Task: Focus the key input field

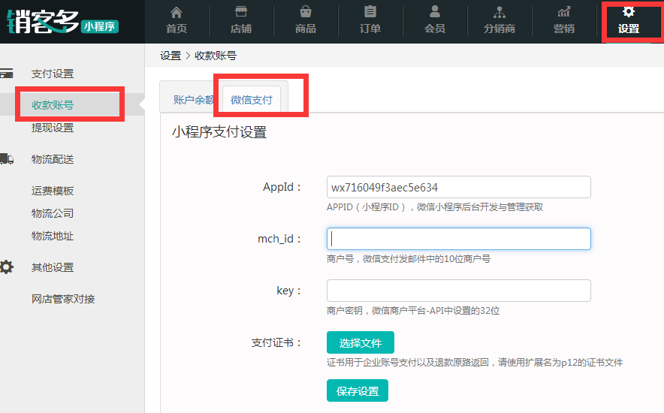Action: pyautogui.click(x=459, y=291)
